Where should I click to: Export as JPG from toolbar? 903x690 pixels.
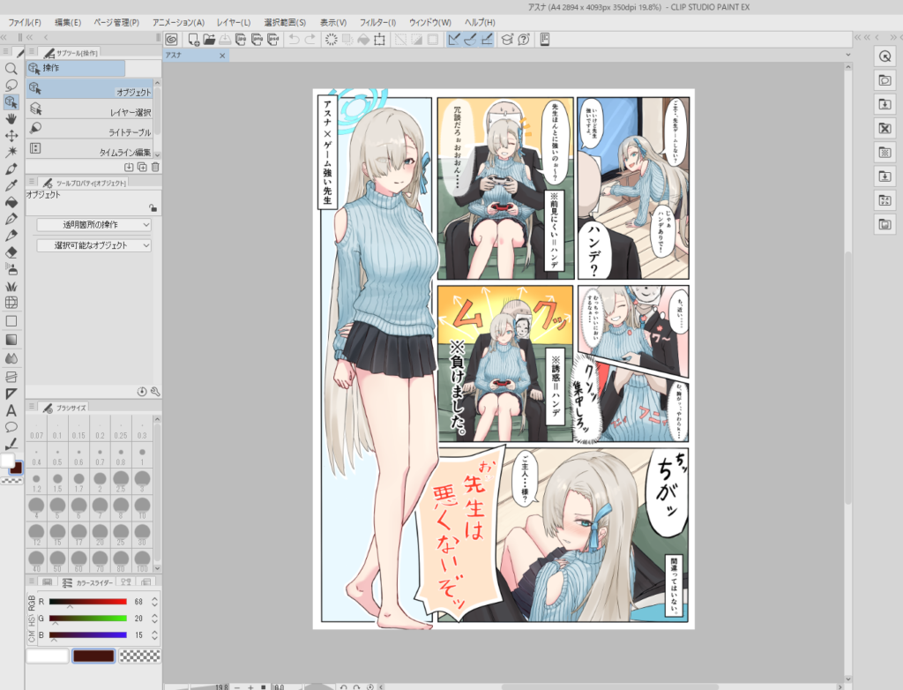pyautogui.click(x=241, y=39)
